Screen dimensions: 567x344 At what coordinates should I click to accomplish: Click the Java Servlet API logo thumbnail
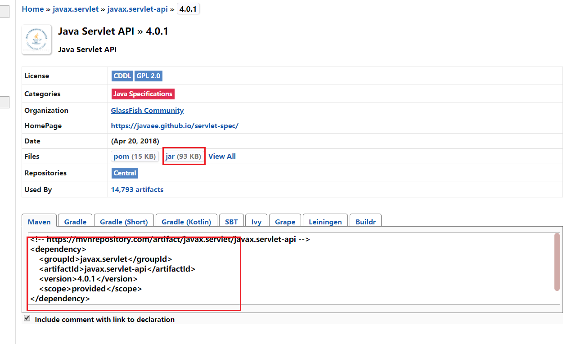coord(36,40)
